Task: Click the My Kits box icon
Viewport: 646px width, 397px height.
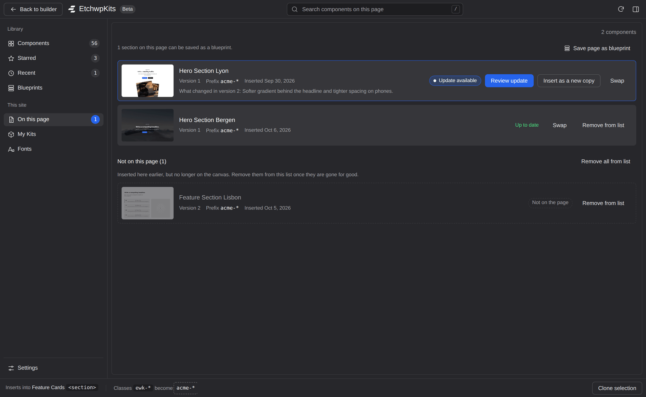Action: pos(11,134)
